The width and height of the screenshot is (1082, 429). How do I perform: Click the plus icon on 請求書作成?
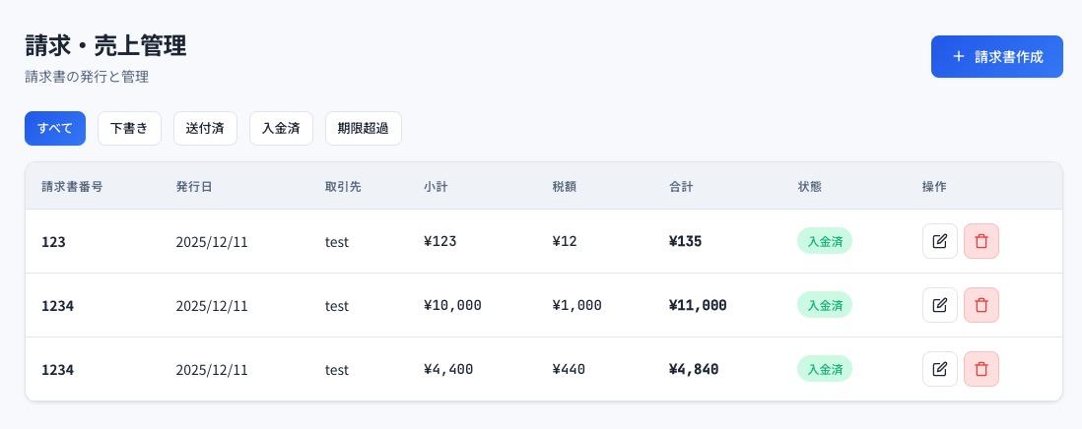click(958, 57)
